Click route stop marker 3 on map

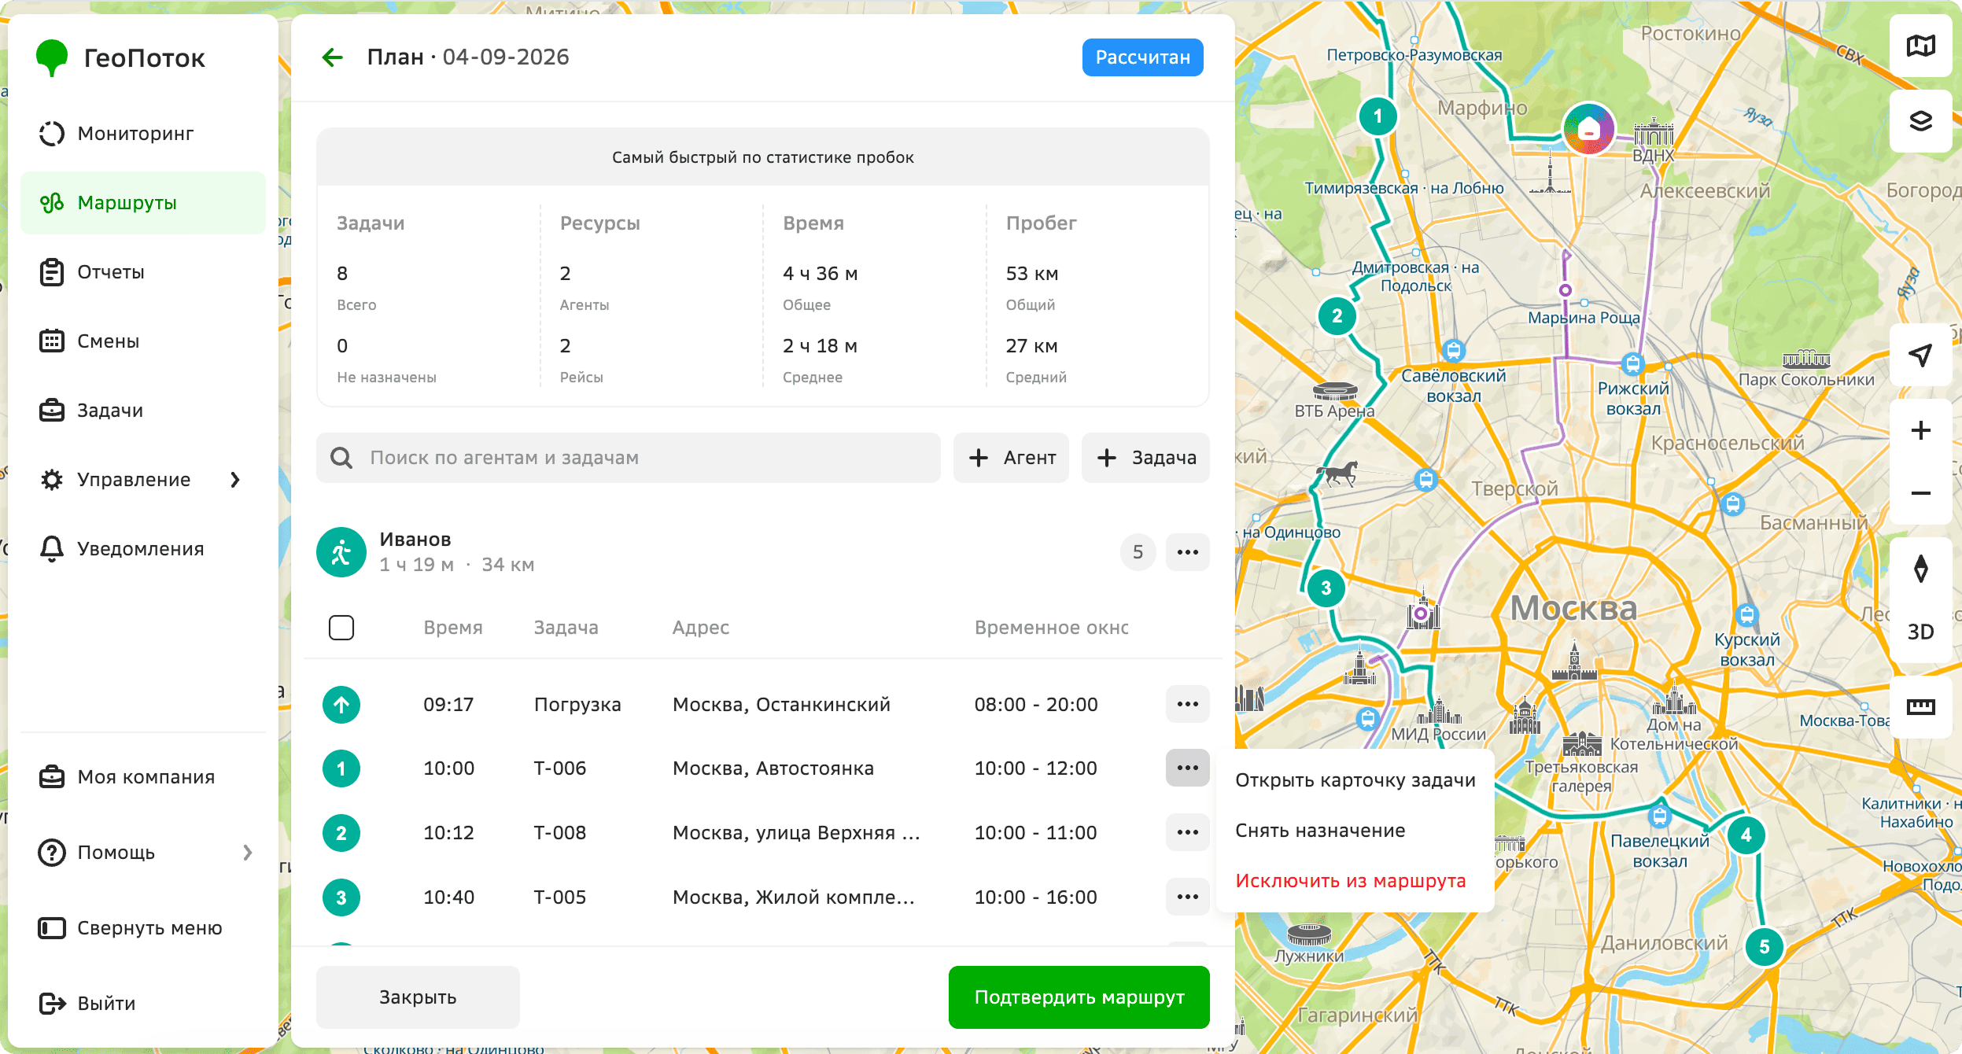coord(1326,588)
